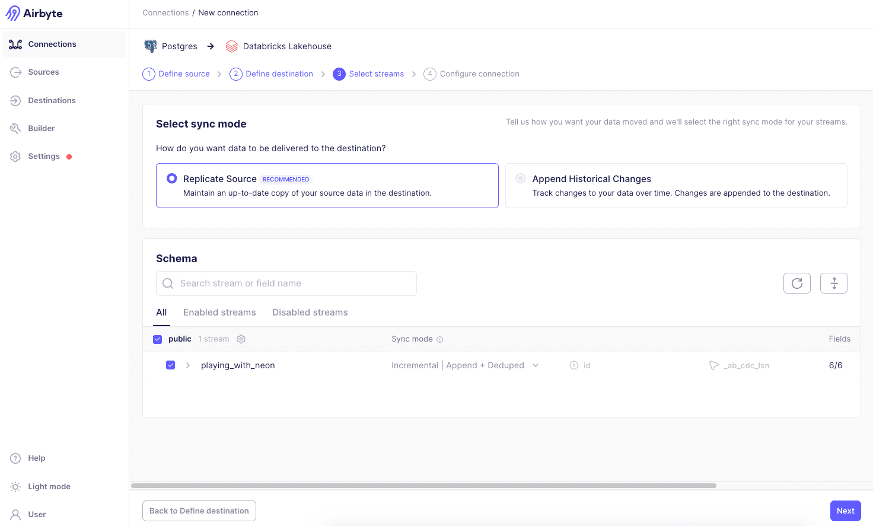The height and width of the screenshot is (526, 873).
Task: Open the Builder section
Action: [42, 128]
